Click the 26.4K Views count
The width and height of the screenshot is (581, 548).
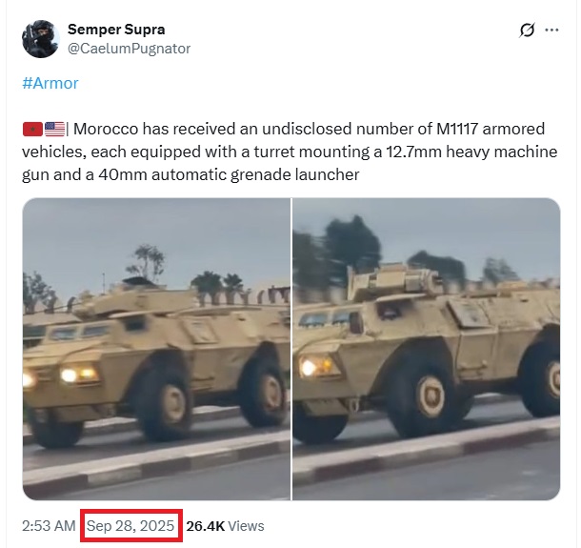coord(225,526)
